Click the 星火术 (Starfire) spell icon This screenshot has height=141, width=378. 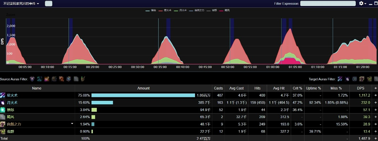click(x=3, y=96)
